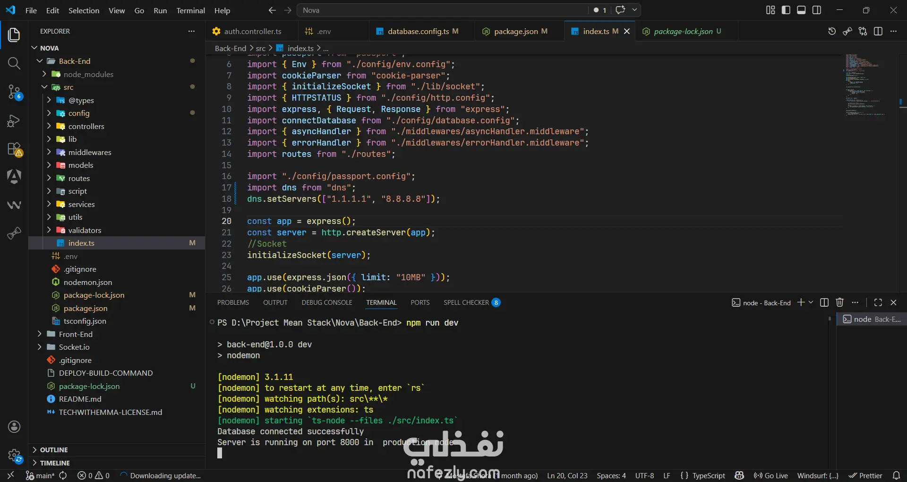
Task: Open the Copilot chat icon in title bar
Action: click(620, 10)
